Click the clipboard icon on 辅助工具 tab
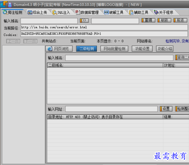This screenshot has width=189, height=165. click(x=131, y=12)
